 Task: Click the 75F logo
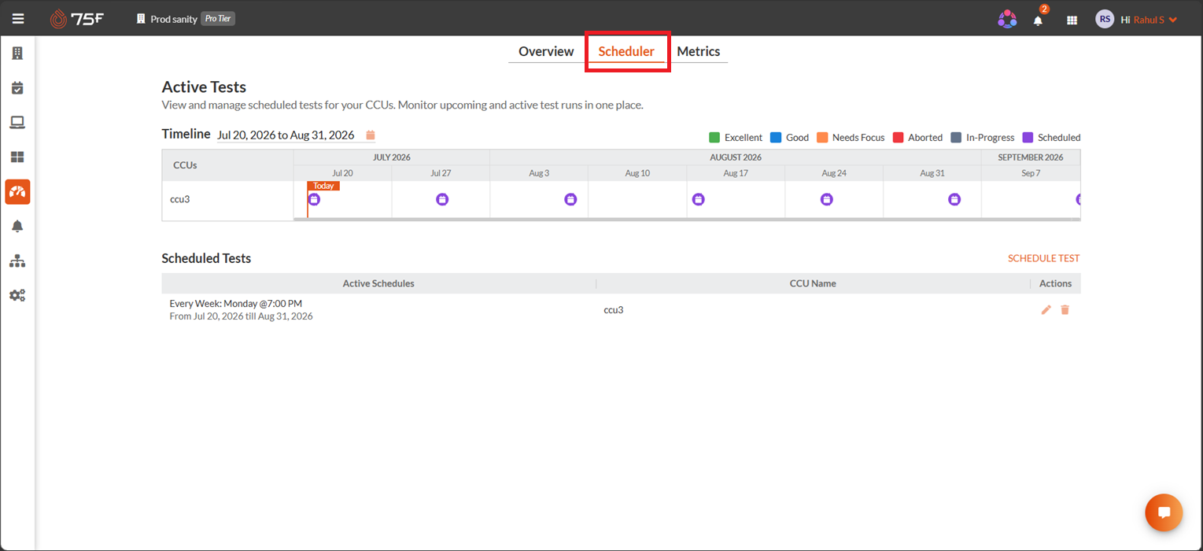(x=76, y=19)
